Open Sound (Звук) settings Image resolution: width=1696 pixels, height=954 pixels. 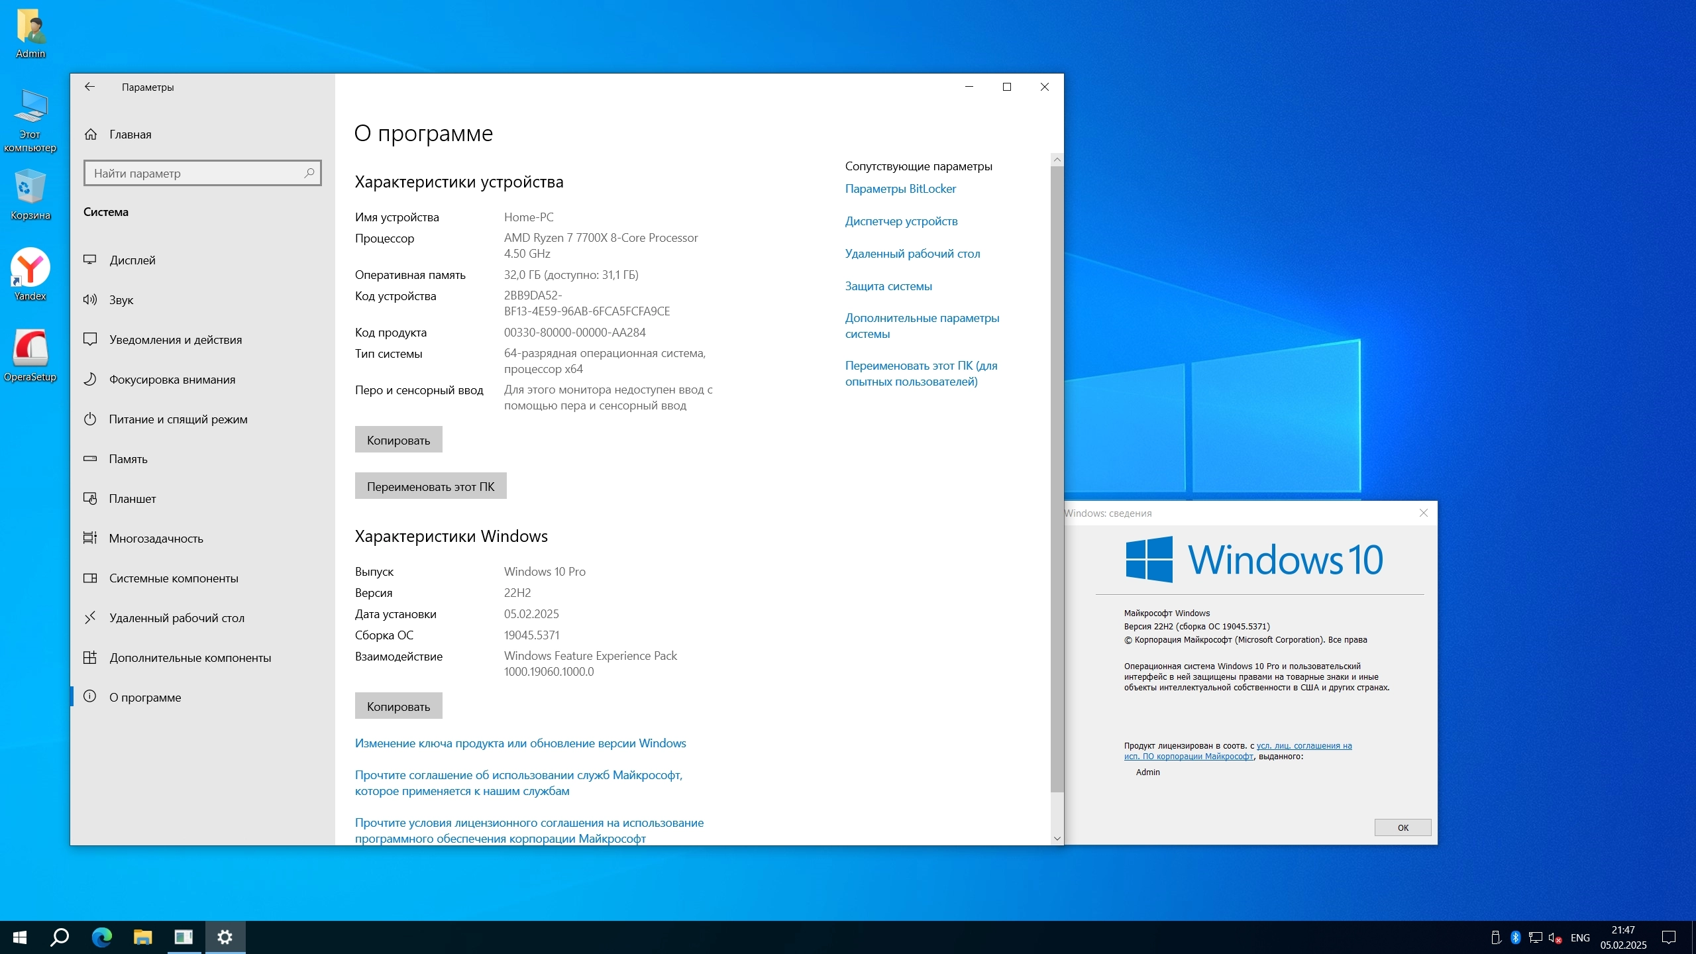(x=121, y=300)
